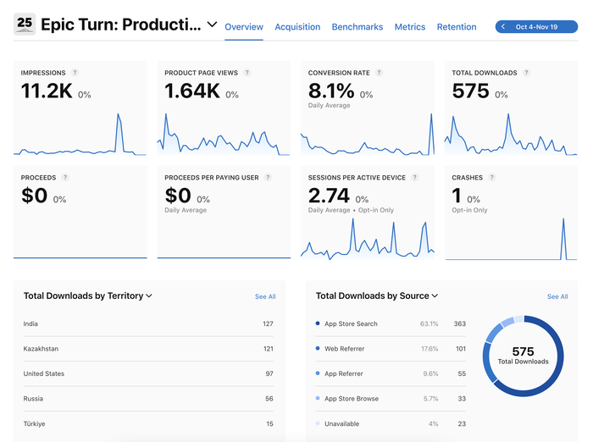Click the Product Page Views help icon

[247, 73]
